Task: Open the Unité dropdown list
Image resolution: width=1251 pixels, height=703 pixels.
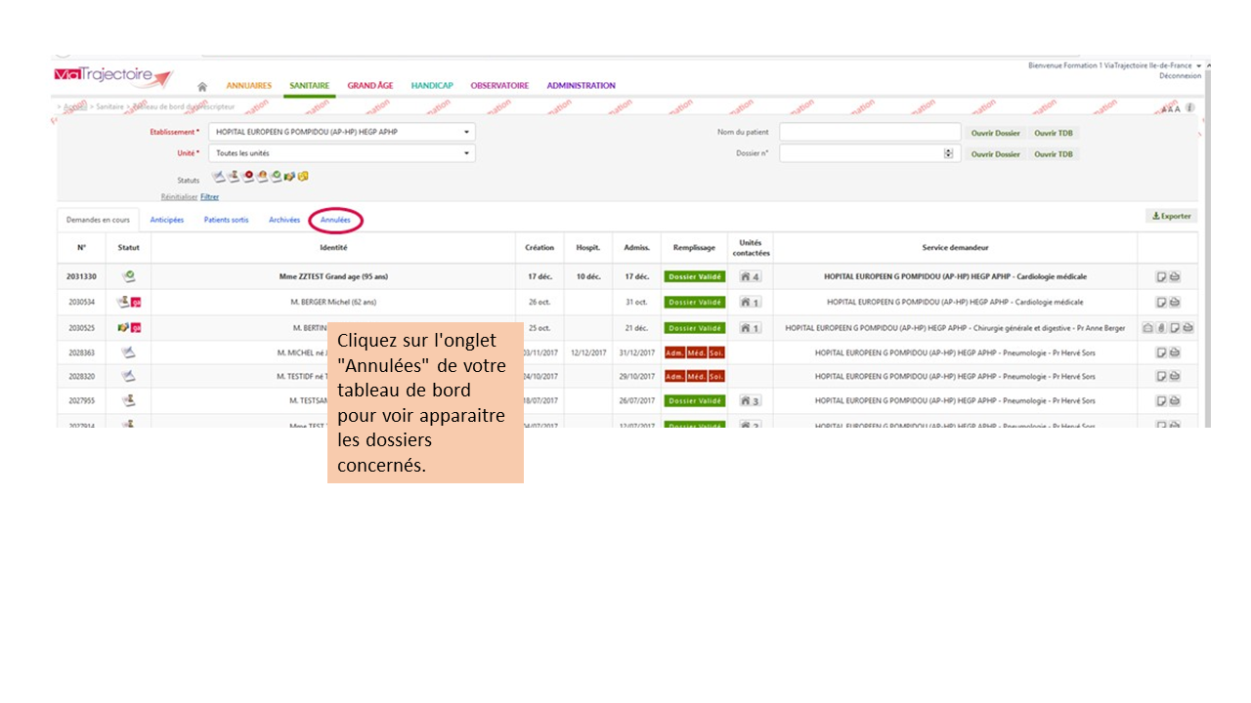Action: click(466, 153)
